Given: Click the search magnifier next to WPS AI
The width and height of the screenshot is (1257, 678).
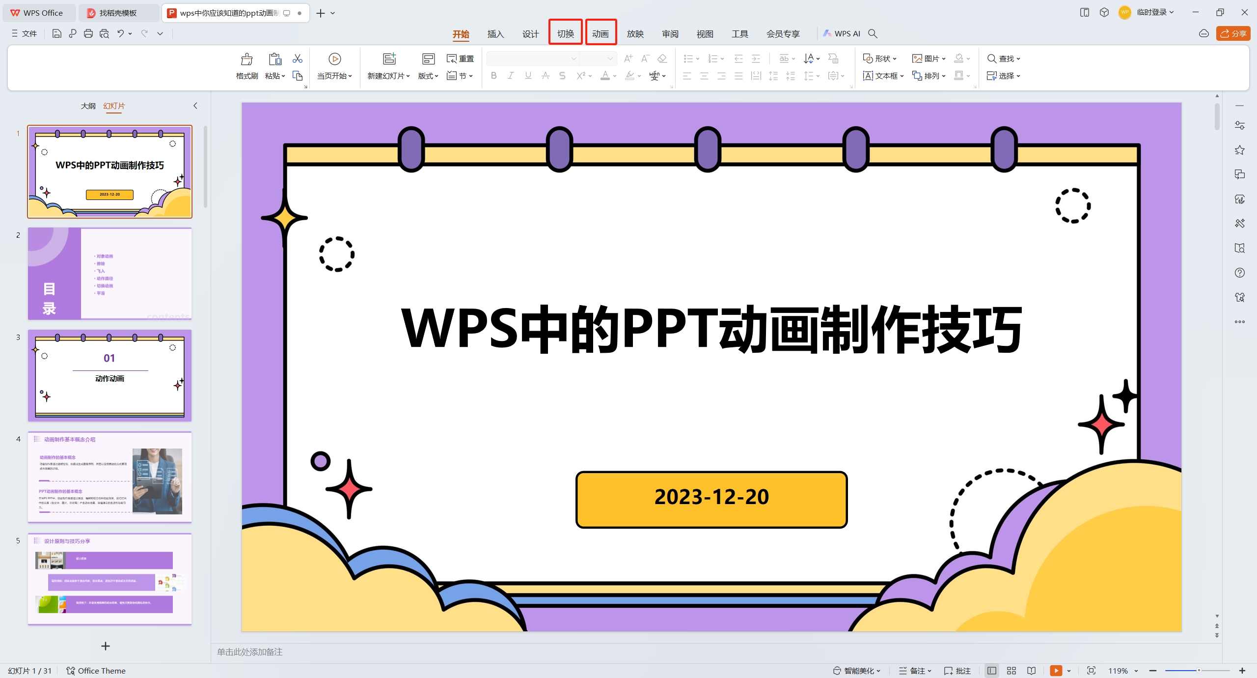Looking at the screenshot, I should [873, 33].
